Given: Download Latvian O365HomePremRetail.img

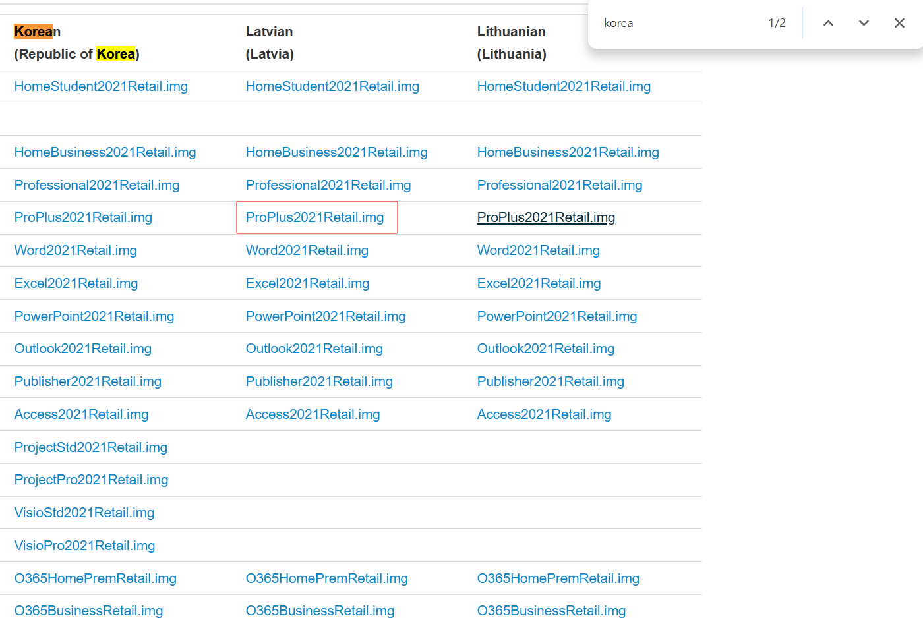Looking at the screenshot, I should coord(327,578).
